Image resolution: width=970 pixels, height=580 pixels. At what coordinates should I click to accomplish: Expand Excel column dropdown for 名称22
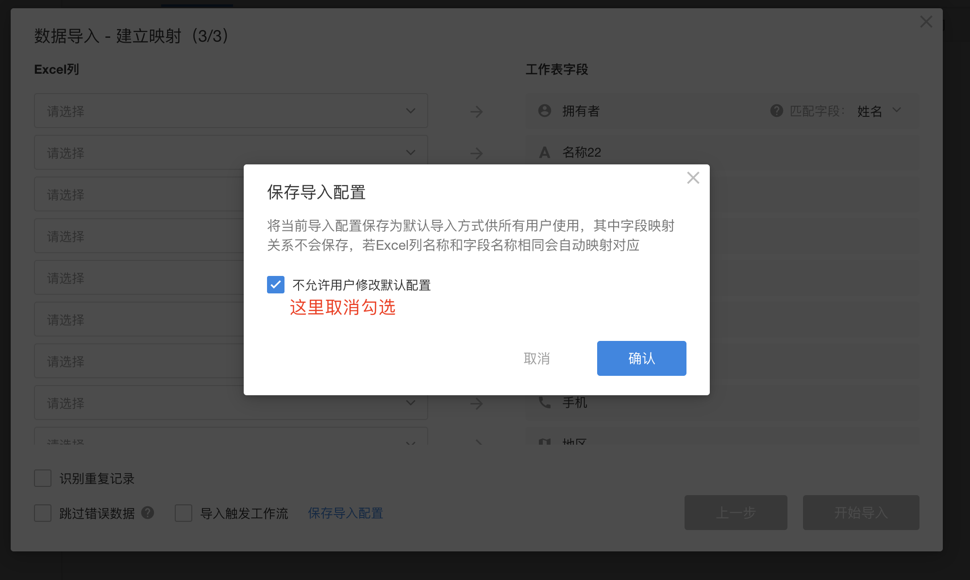[231, 153]
